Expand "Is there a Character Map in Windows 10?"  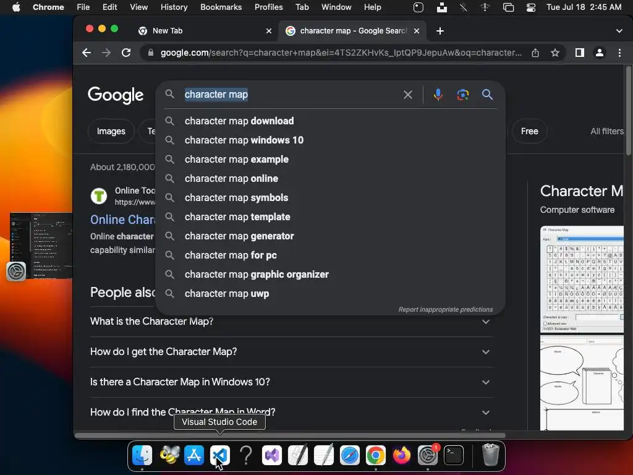pos(291,382)
